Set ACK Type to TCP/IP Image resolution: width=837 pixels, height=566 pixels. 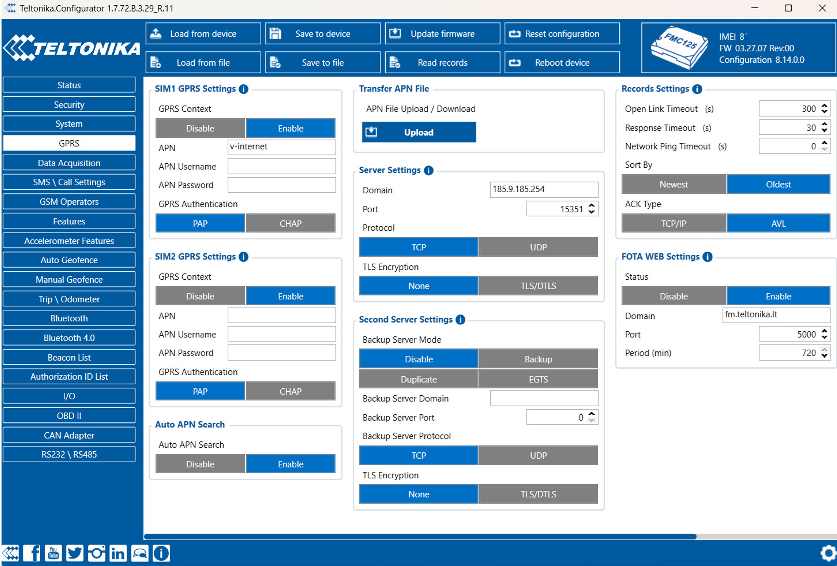[x=673, y=223]
